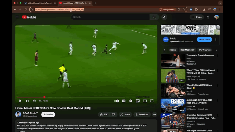Mute the video volume
The image size is (235, 132).
(x=34, y=101)
